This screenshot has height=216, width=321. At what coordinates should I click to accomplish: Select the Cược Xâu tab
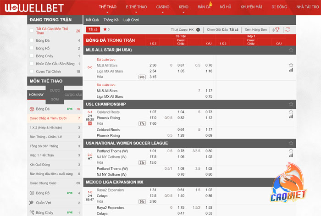coord(73,94)
